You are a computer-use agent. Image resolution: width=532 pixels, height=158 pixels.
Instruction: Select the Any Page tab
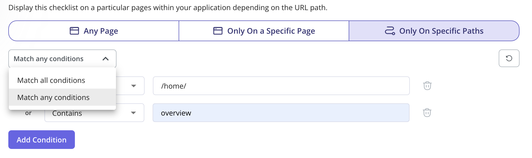coord(94,31)
